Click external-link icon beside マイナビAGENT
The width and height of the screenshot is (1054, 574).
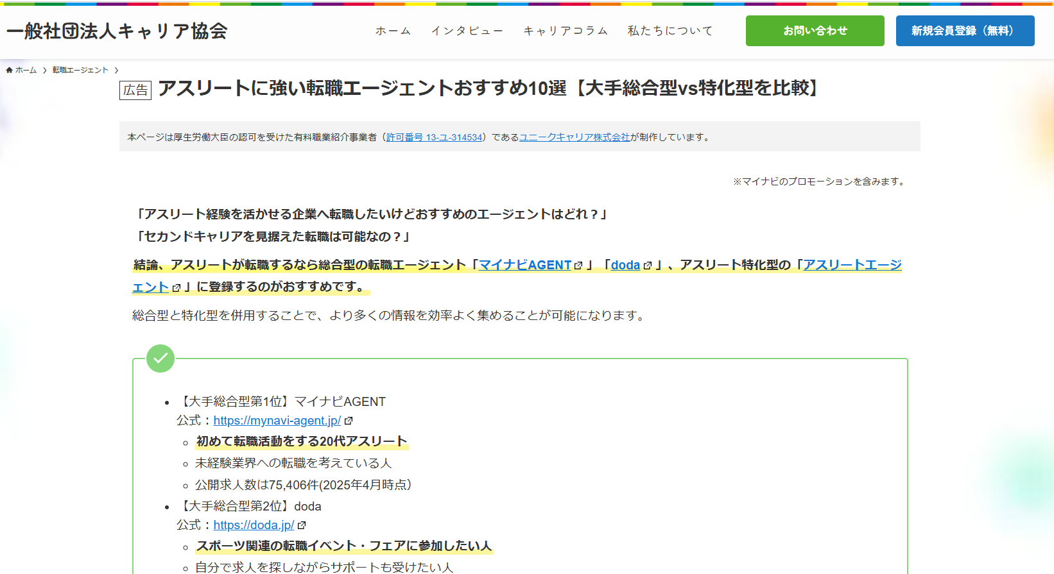578,266
